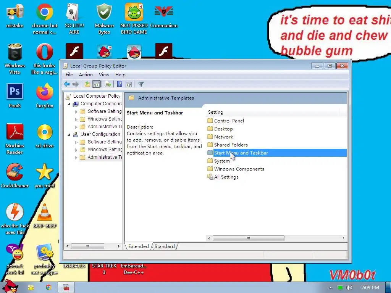This screenshot has height=293, width=391.
Task: Select the Windows Components folder
Action: 239,169
